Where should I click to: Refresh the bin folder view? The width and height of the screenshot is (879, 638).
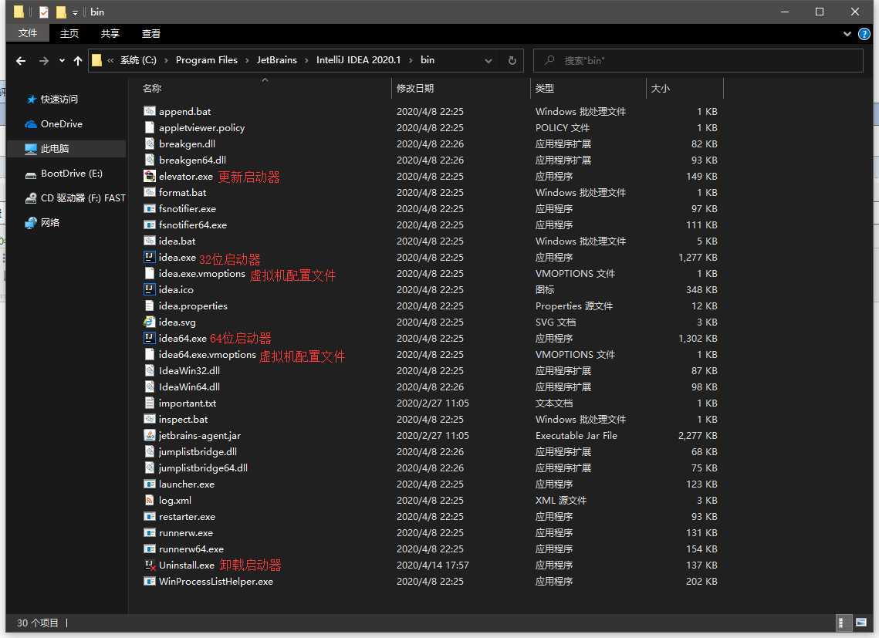click(512, 60)
